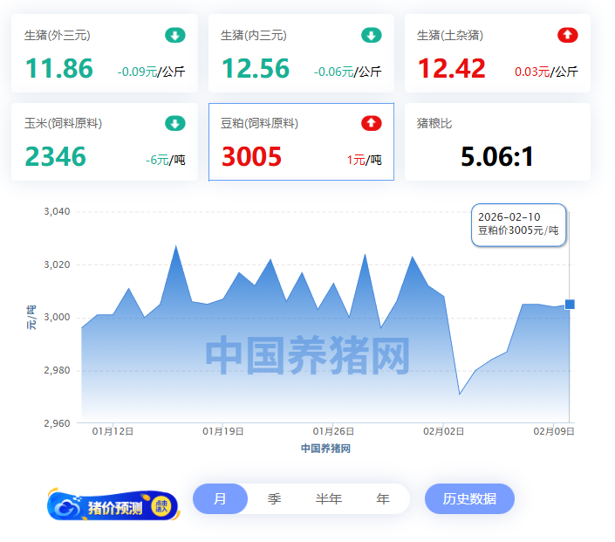
Task: Click the 3005 soybean meal price value
Action: (251, 157)
